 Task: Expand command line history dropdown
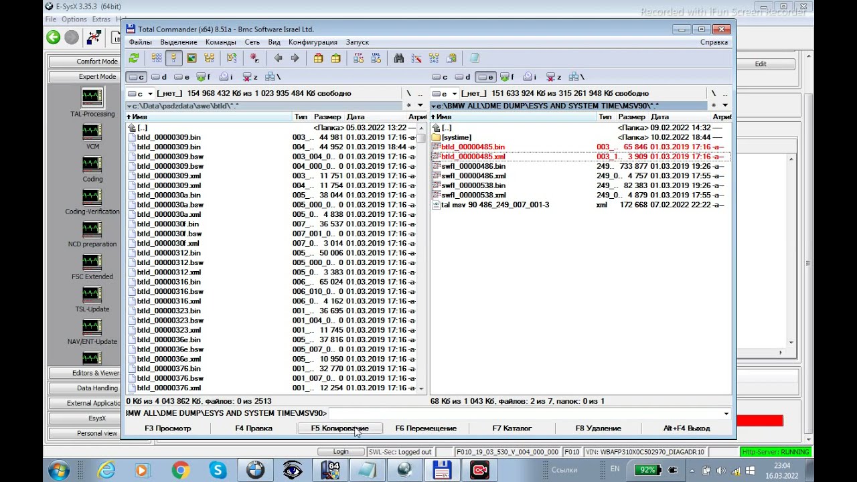(726, 414)
